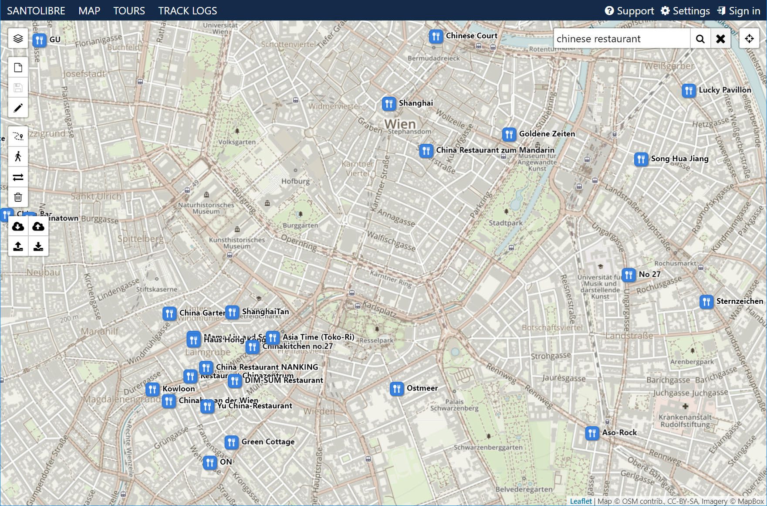Import file with upload tray icon

[18, 246]
